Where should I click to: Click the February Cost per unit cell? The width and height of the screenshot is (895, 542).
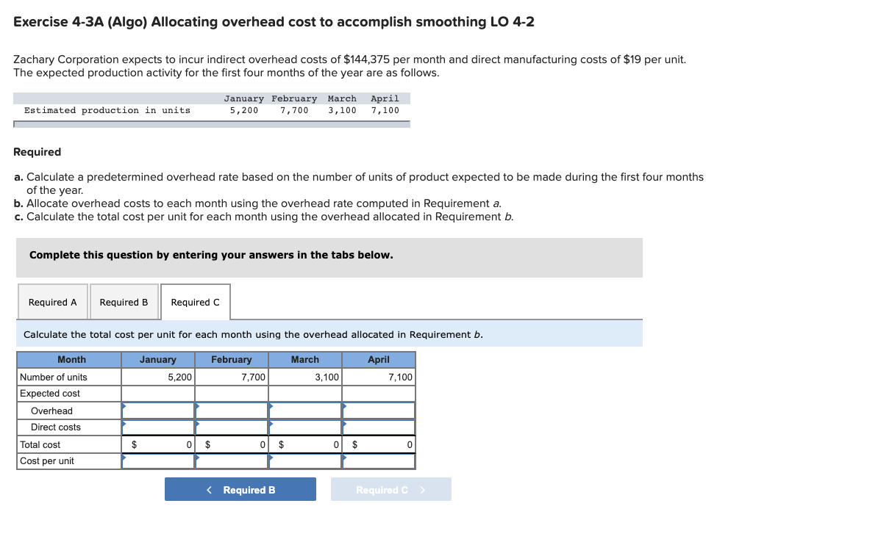point(232,460)
